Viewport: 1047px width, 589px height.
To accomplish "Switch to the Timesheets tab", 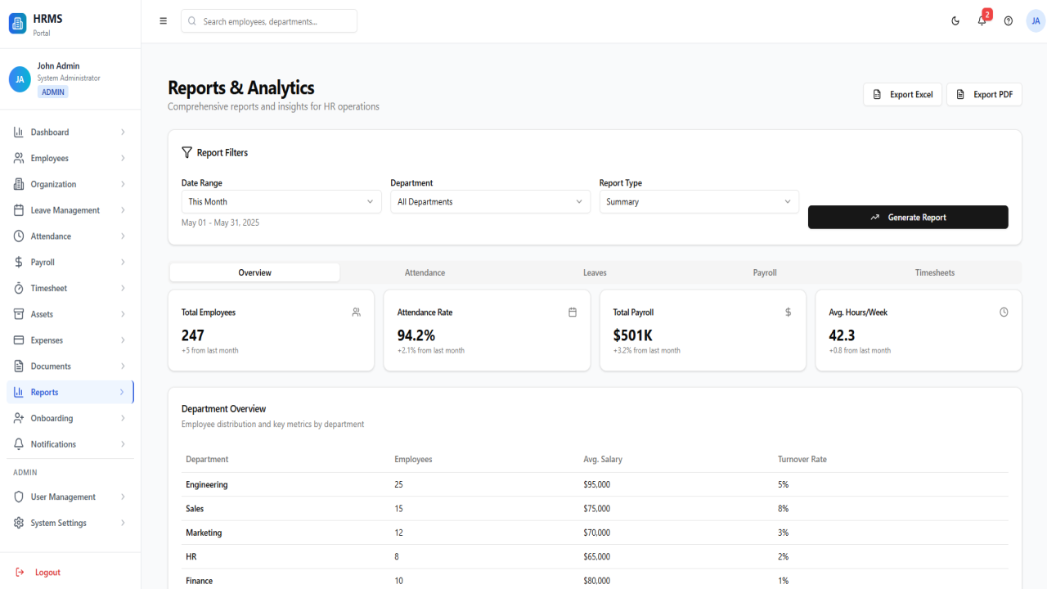I will pos(935,272).
